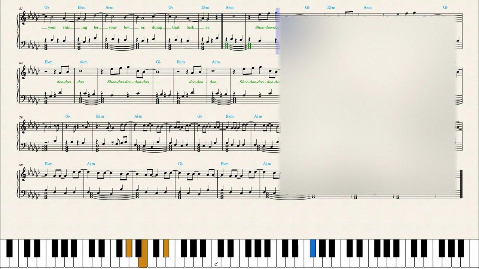Click measure number 78

[21, 117]
